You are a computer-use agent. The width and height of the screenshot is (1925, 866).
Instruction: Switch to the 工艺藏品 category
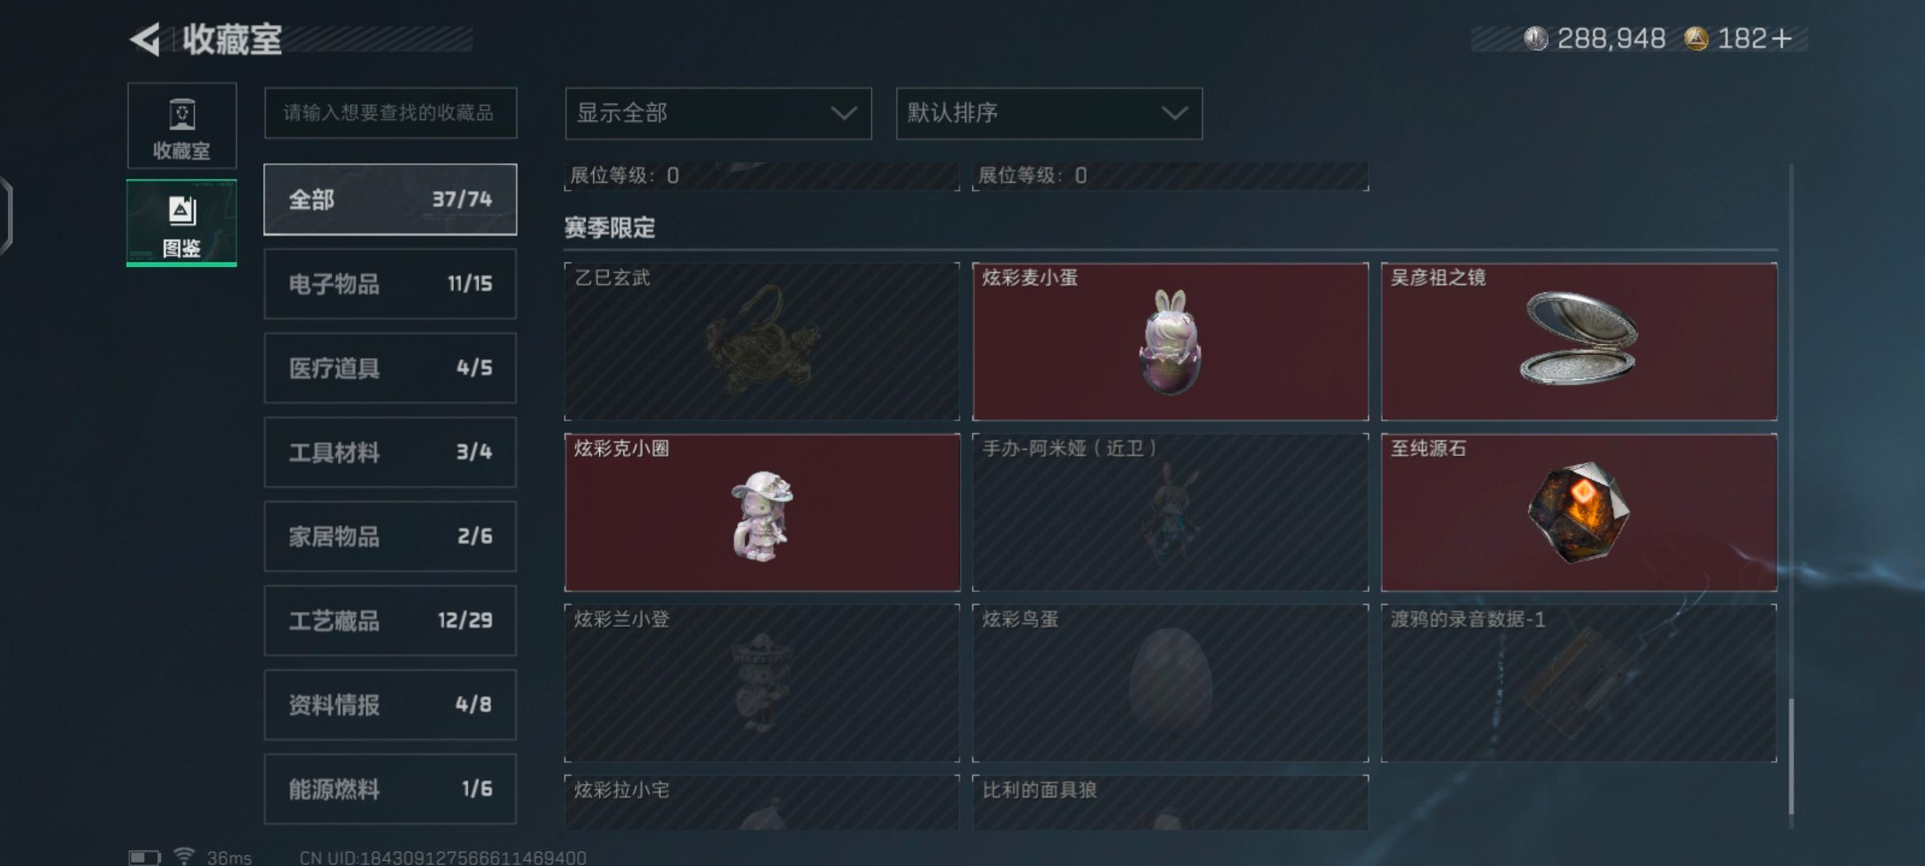tap(391, 621)
